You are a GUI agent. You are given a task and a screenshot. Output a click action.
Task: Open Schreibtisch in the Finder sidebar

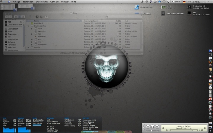coord(12,29)
